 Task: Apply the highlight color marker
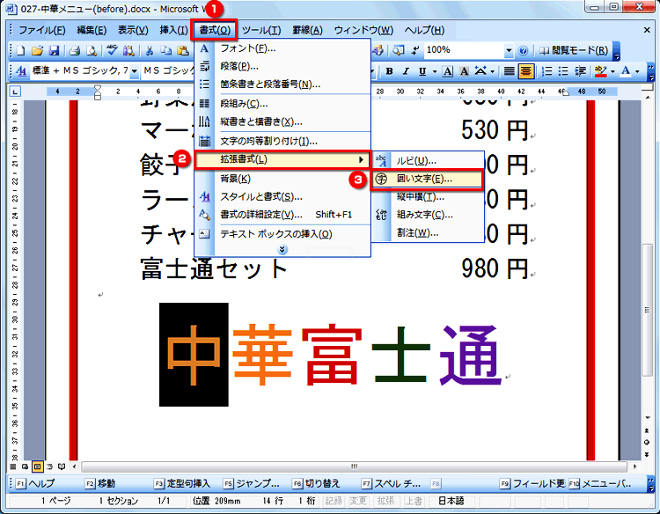click(x=601, y=71)
